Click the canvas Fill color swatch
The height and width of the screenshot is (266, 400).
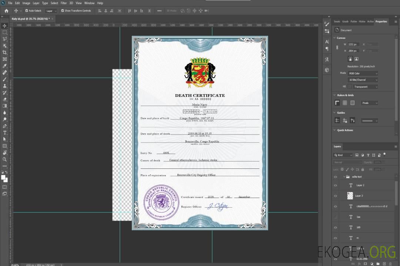pos(350,87)
